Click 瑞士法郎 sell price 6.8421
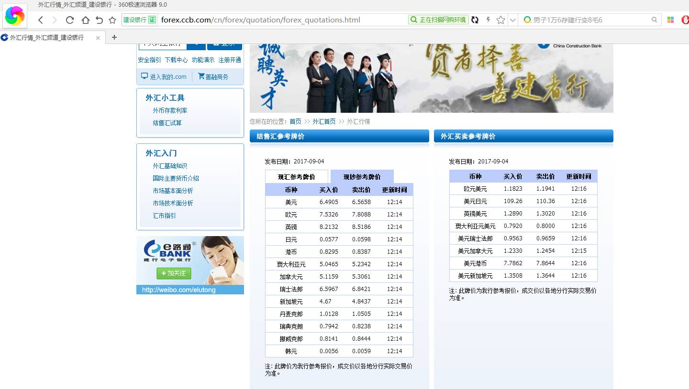The image size is (689, 389). (361, 289)
